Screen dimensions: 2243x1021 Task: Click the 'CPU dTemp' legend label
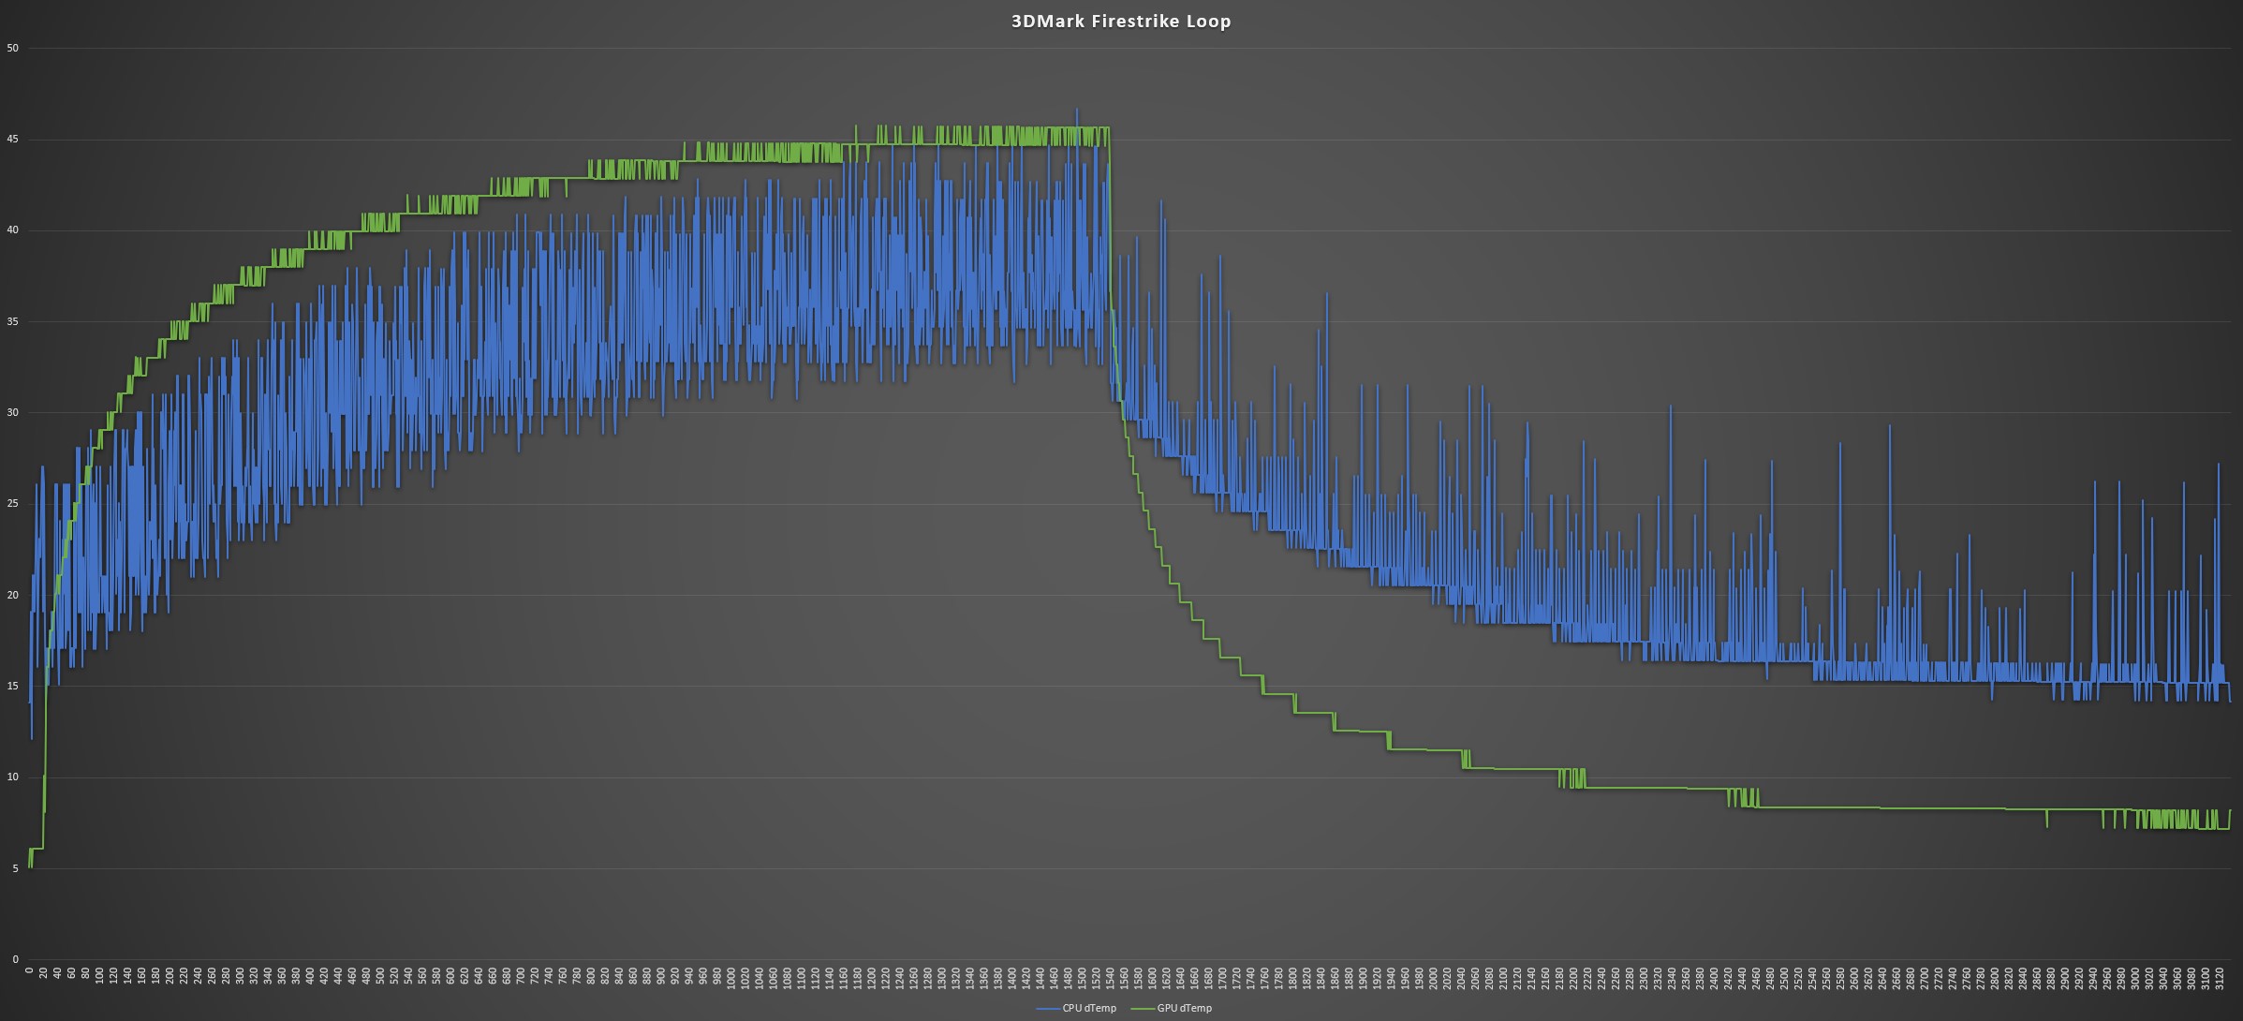pyautogui.click(x=1089, y=1008)
